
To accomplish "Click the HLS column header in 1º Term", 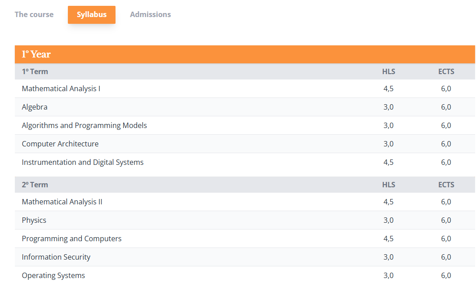I will pyautogui.click(x=388, y=71).
